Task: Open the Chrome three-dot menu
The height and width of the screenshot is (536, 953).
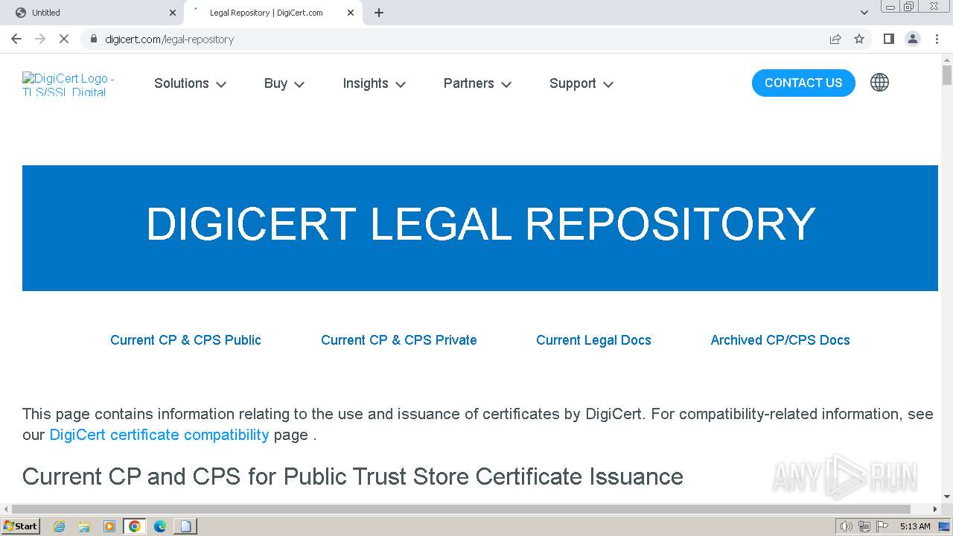Action: click(937, 39)
